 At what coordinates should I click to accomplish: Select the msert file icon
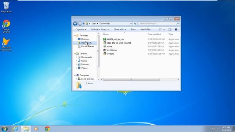pos(105,47)
